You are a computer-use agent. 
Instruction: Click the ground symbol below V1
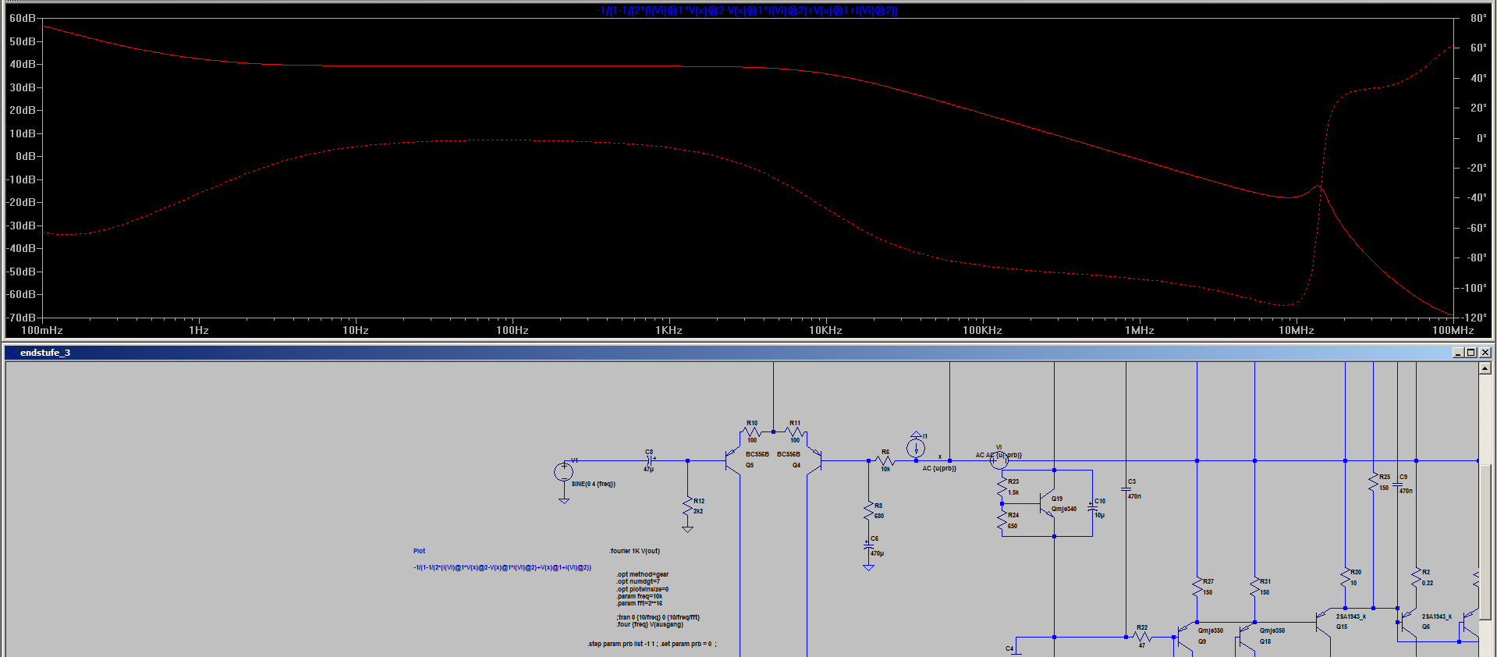coord(563,501)
